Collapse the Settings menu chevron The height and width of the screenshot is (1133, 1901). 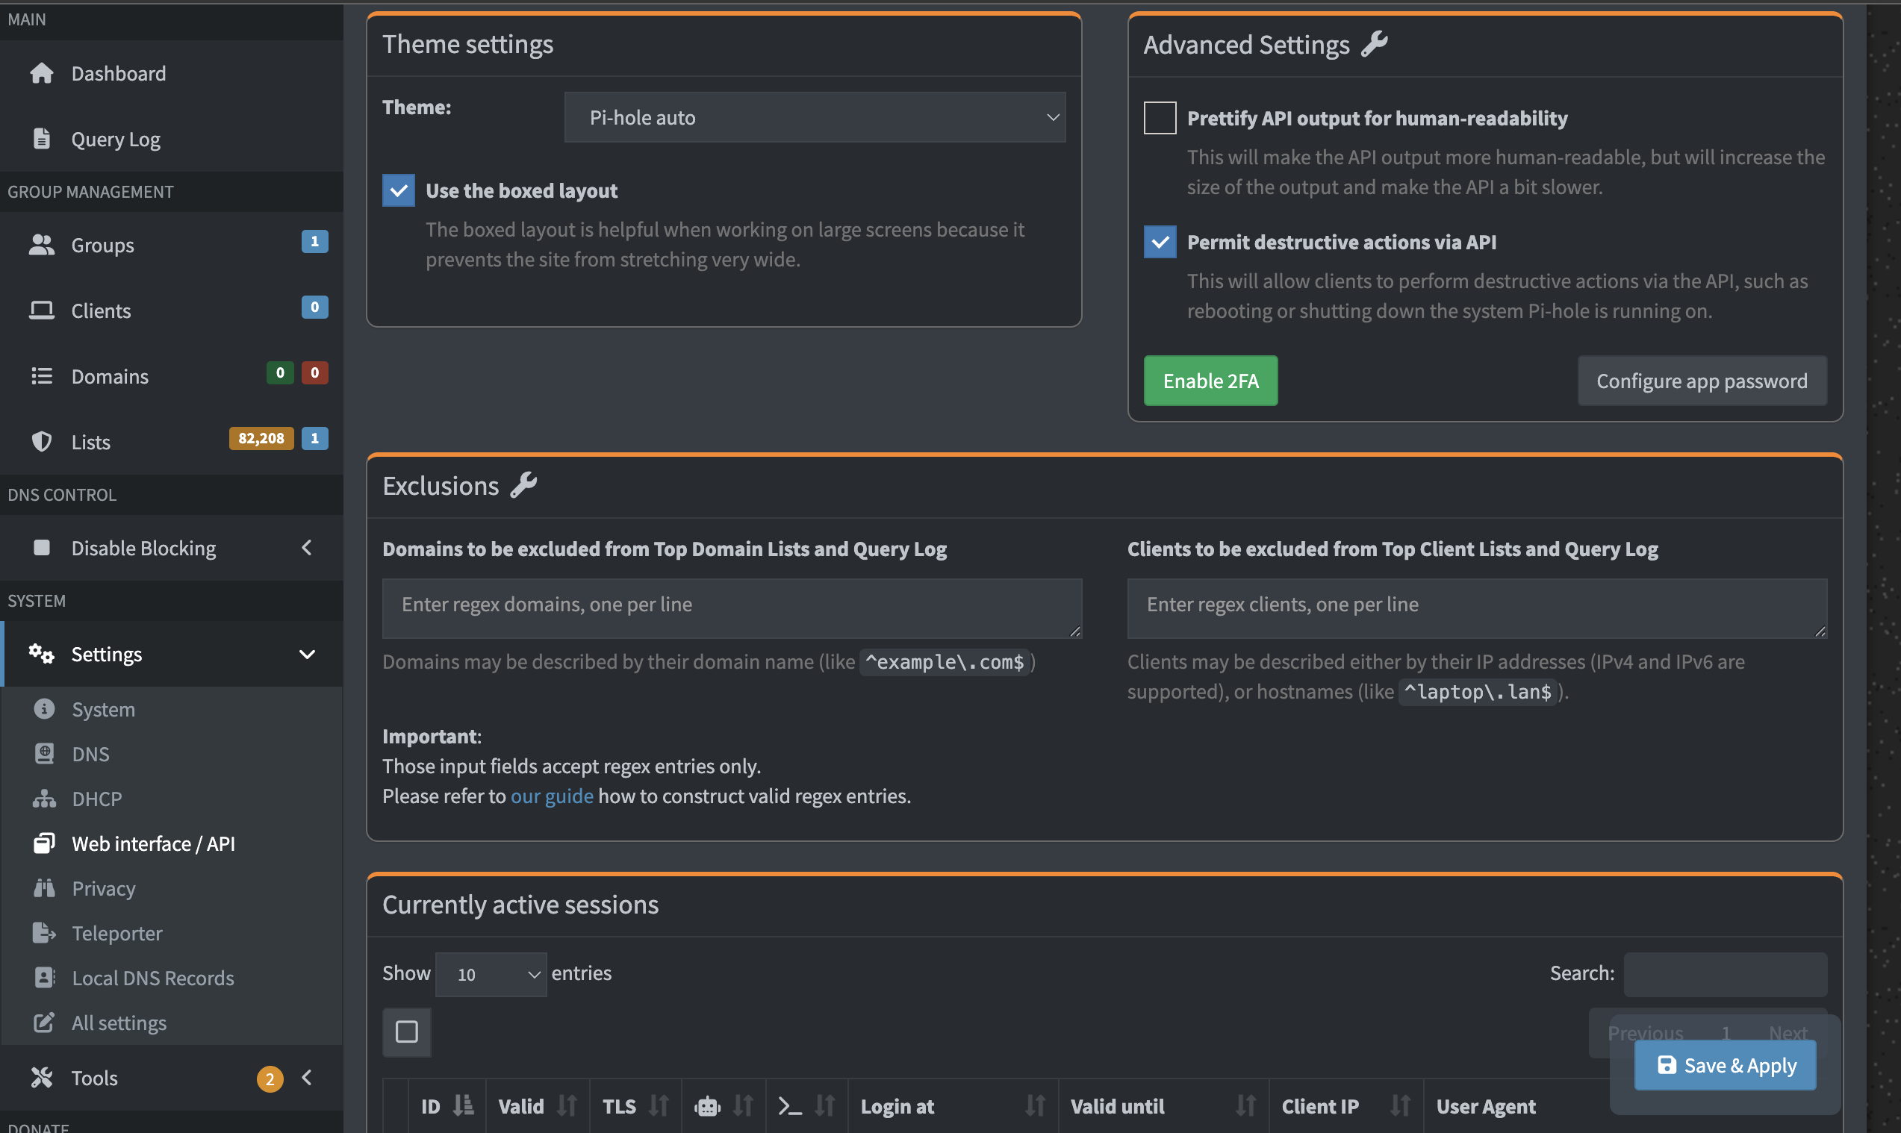pos(307,655)
